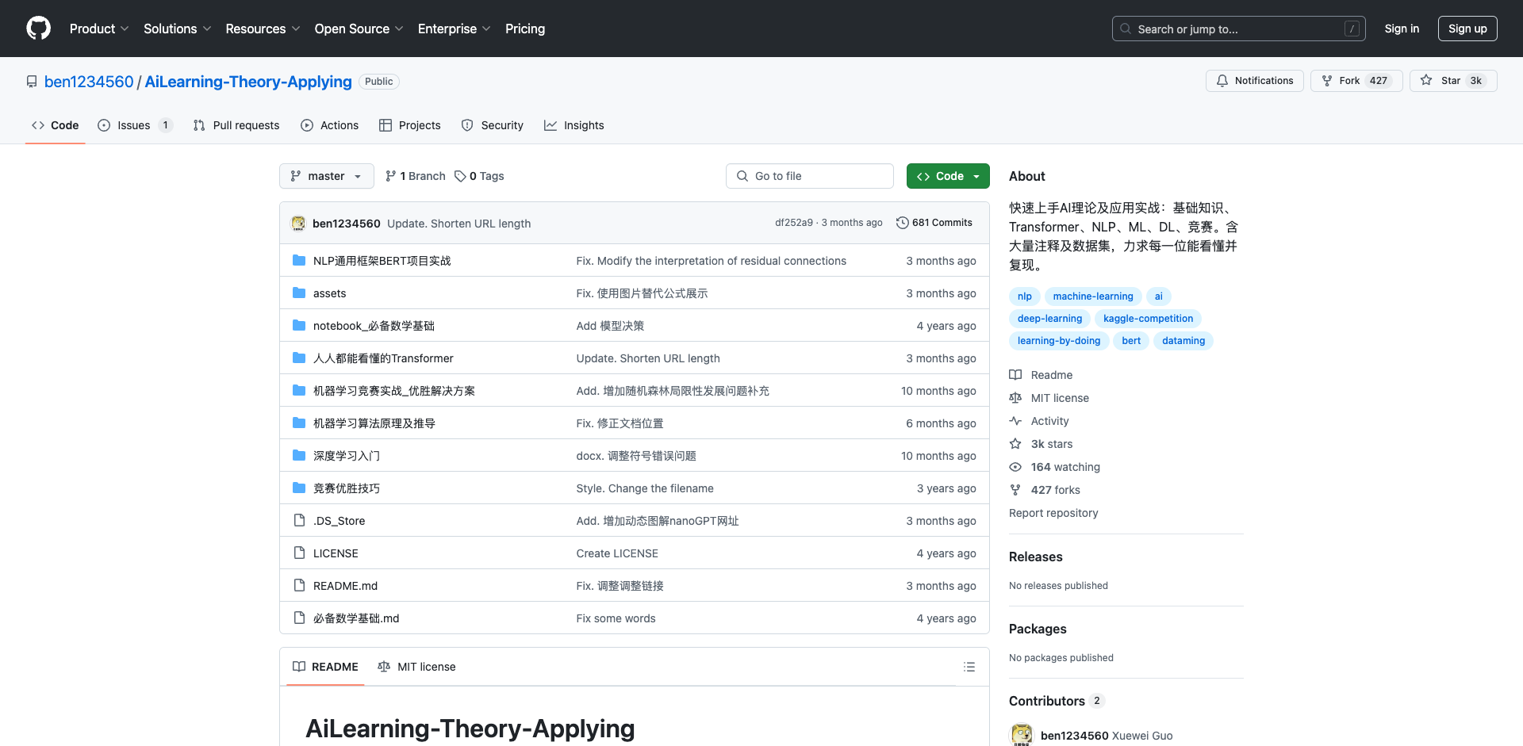Click the folder icon beside assets
Viewport: 1523px width, 746px height.
(299, 293)
